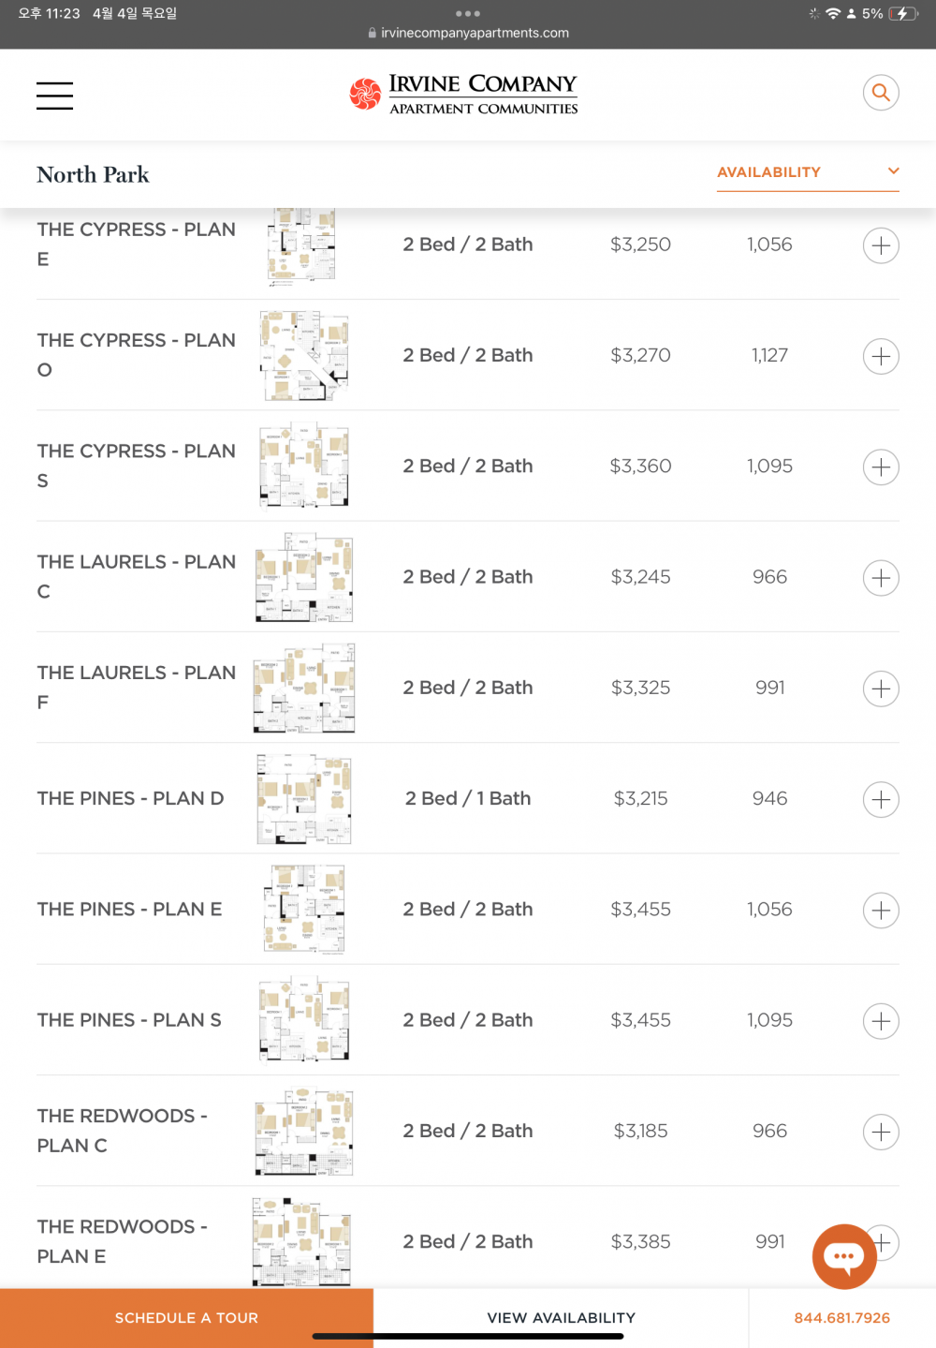Screen dimensions: 936x1348
Task: Click Schedule a Tour button
Action: click(x=186, y=1318)
